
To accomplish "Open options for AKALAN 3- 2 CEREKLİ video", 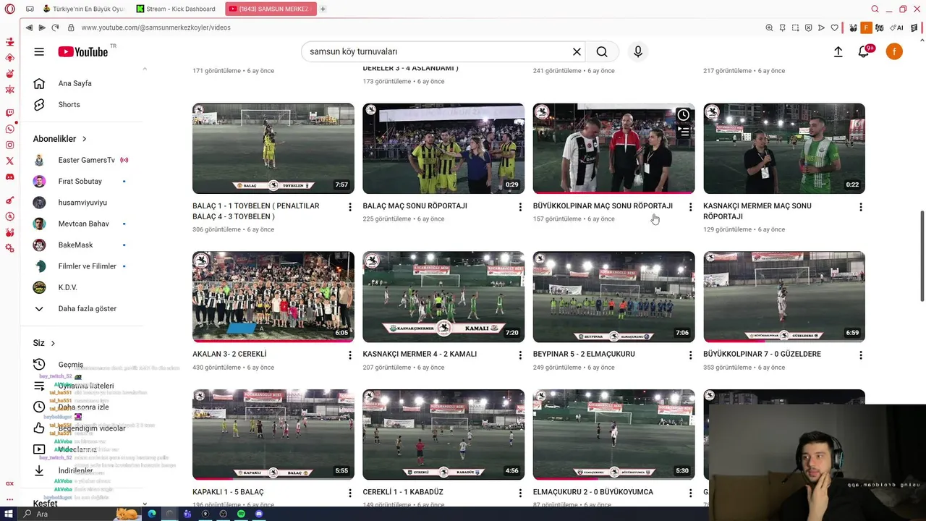I will 350,355.
